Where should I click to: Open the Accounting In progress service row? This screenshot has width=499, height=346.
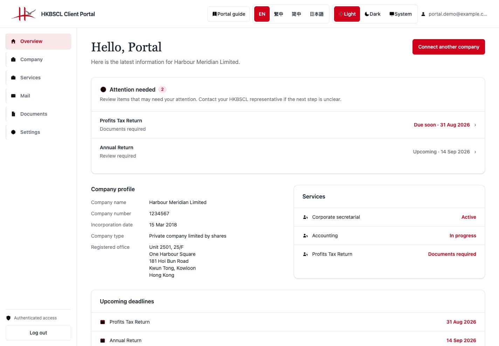point(389,236)
